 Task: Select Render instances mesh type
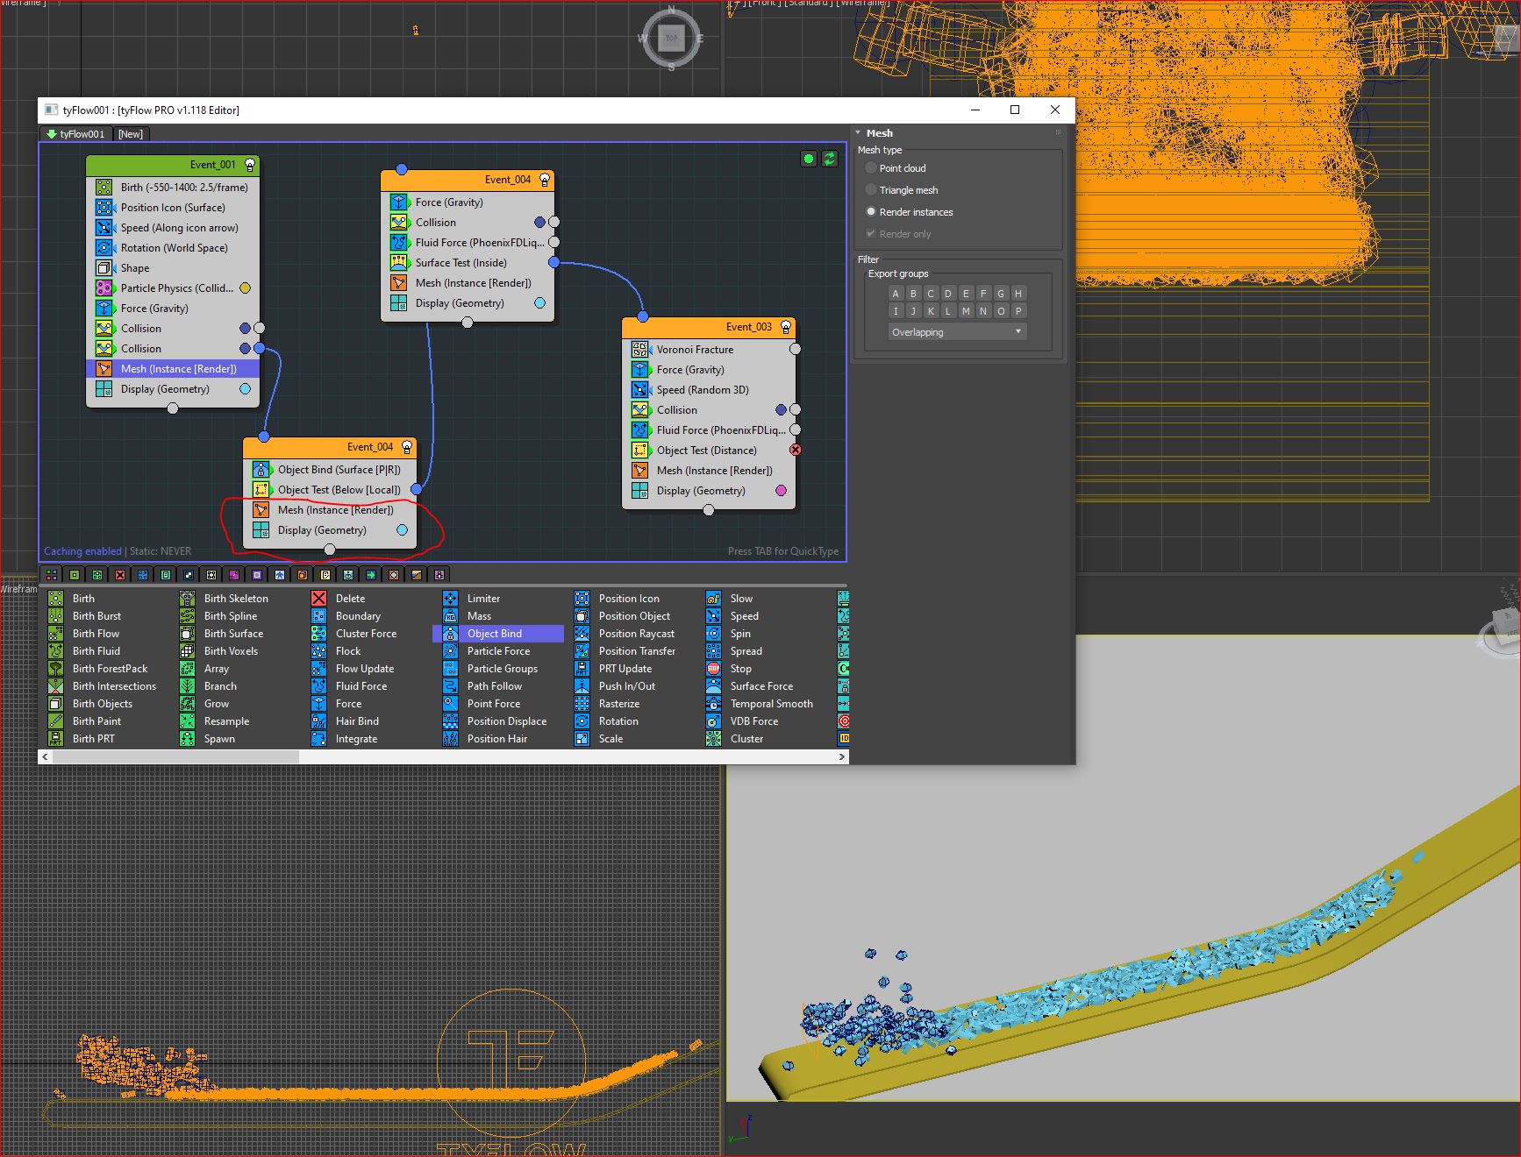[871, 212]
